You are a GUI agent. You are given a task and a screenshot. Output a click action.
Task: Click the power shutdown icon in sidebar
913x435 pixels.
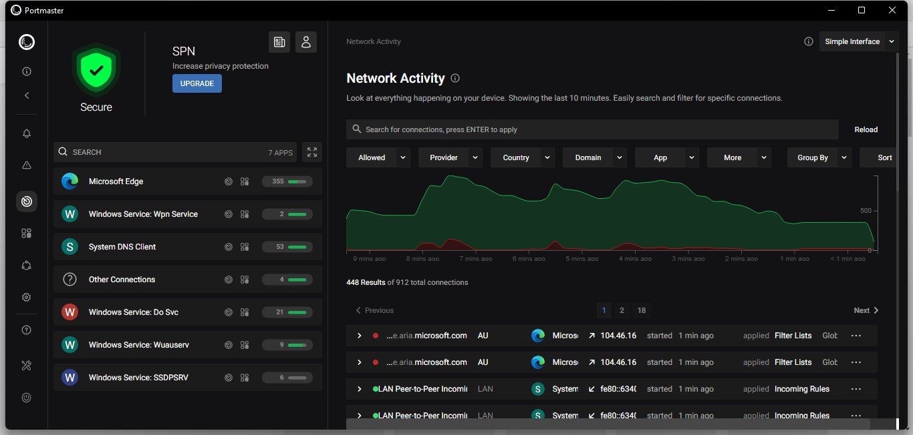27,398
